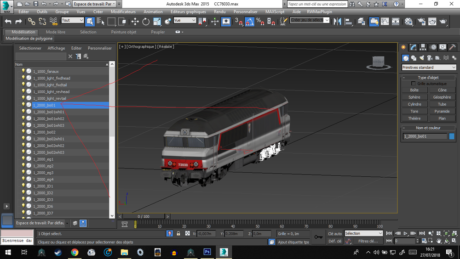Collapse the 'Type d'objet' rollout
Image resolution: width=460 pixels, height=259 pixels.
tap(404, 78)
